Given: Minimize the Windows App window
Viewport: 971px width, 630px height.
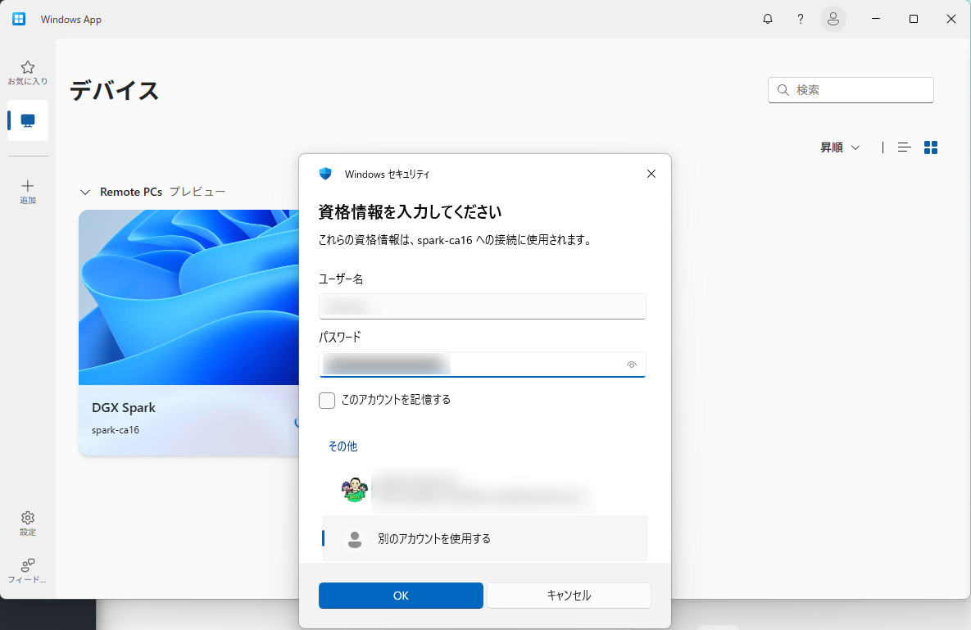Looking at the screenshot, I should (876, 19).
